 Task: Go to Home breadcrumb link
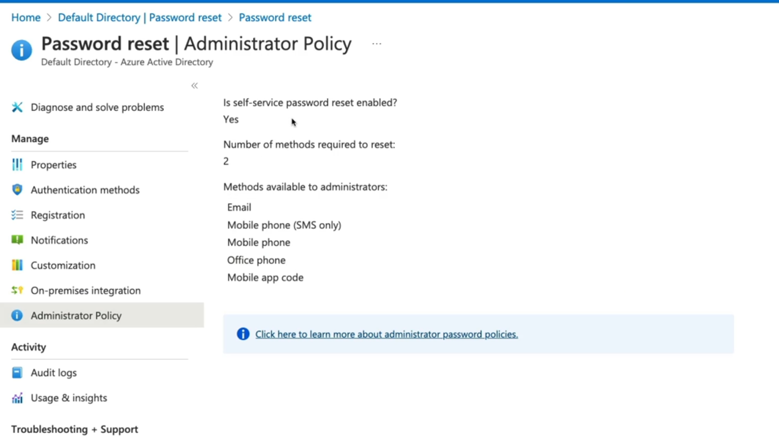(26, 17)
